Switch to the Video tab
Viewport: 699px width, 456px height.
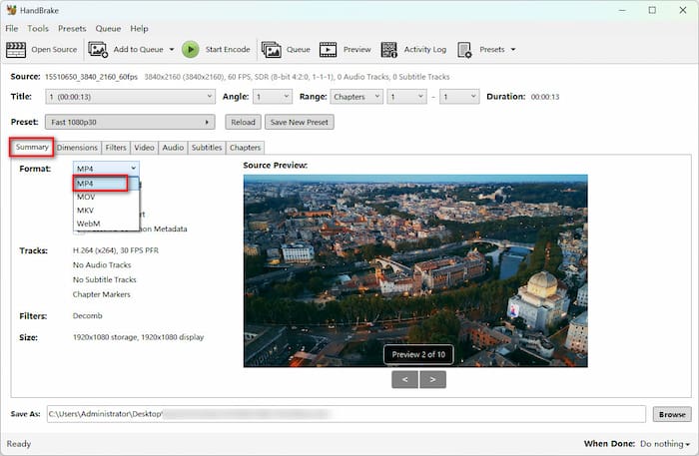coord(144,148)
